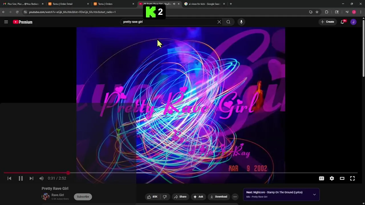The width and height of the screenshot is (365, 205).
Task: Mute the player volume speaker icon
Action: pyautogui.click(x=42, y=178)
